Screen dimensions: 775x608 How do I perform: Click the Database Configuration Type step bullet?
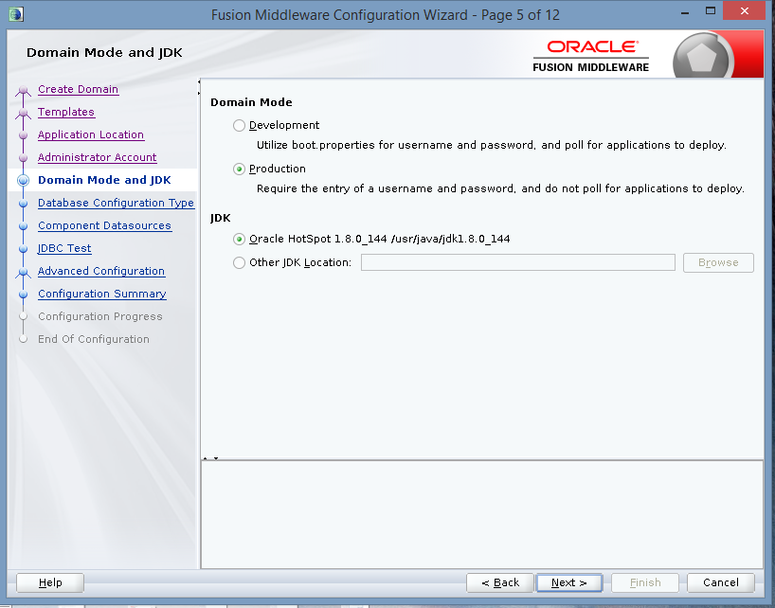point(23,203)
